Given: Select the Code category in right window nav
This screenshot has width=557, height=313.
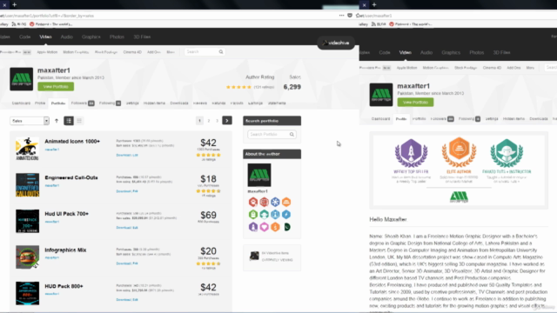Looking at the screenshot, I should click(385, 52).
